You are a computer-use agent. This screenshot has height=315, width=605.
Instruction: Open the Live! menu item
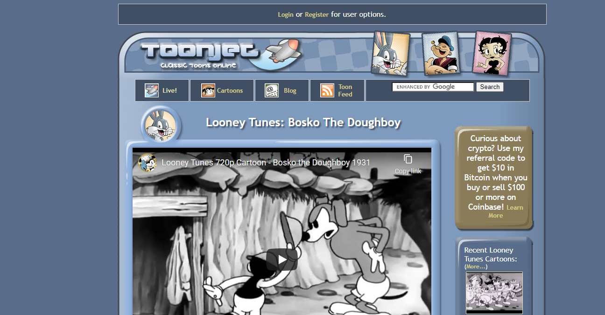169,90
